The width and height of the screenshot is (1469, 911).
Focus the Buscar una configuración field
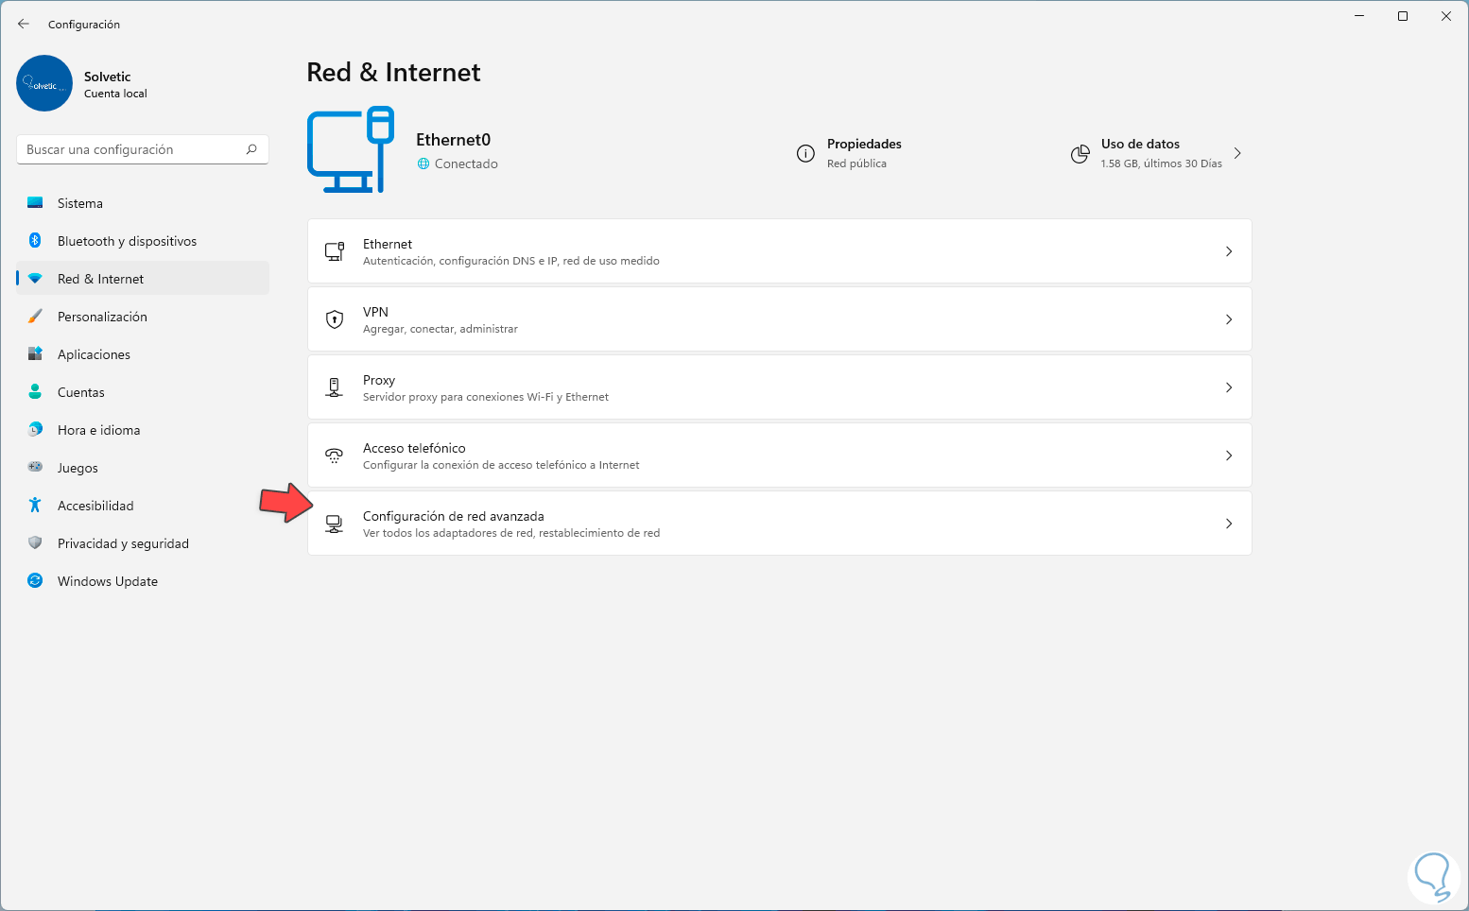[x=132, y=149]
